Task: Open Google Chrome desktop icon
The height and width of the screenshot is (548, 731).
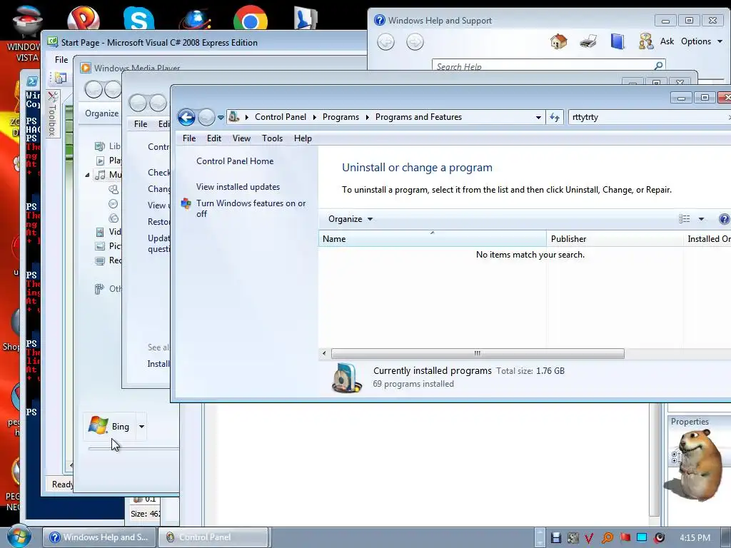Action: point(251,18)
